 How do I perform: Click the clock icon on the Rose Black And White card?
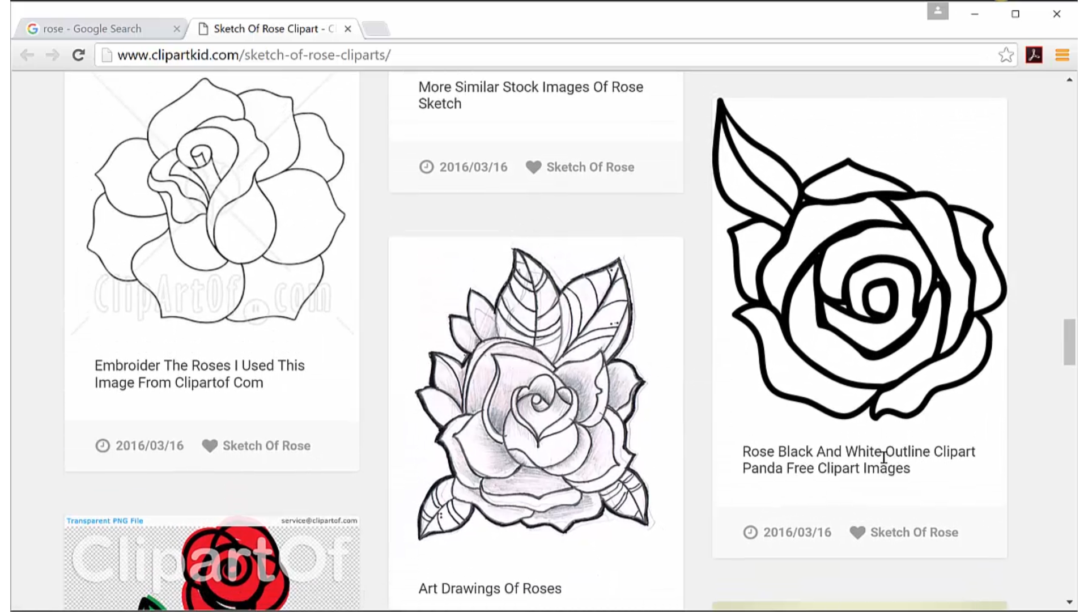tap(750, 533)
